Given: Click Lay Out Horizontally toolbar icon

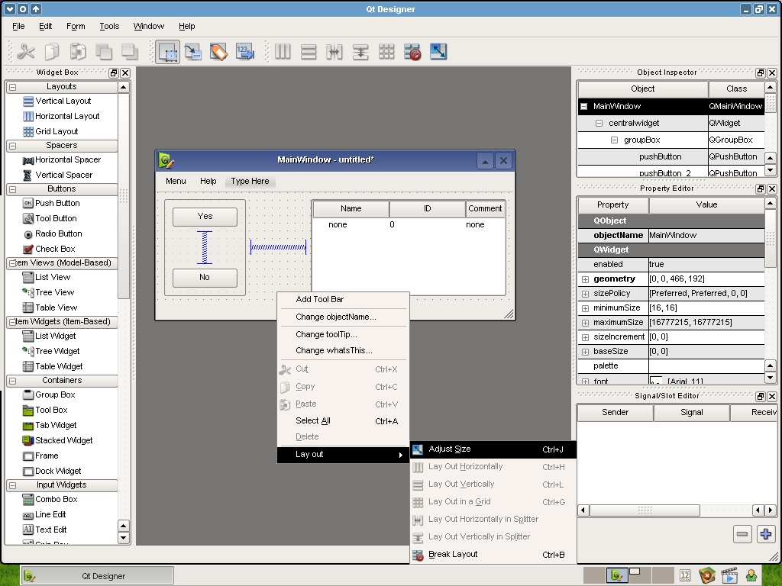Looking at the screenshot, I should coord(283,52).
